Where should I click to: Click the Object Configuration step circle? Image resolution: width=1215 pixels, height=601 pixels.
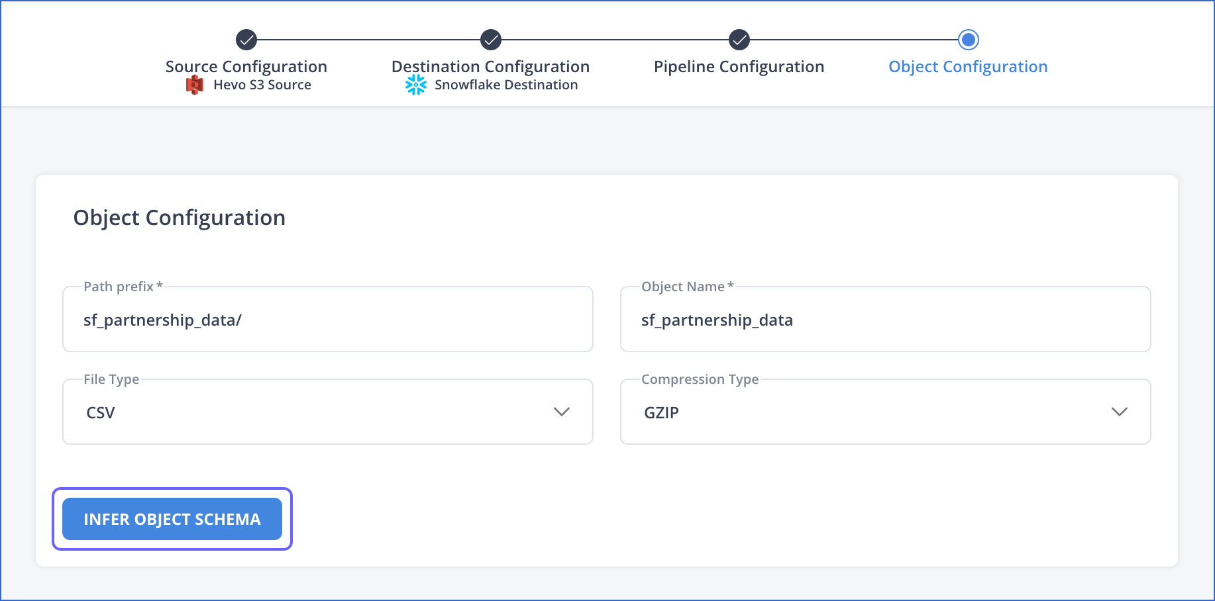pos(969,40)
